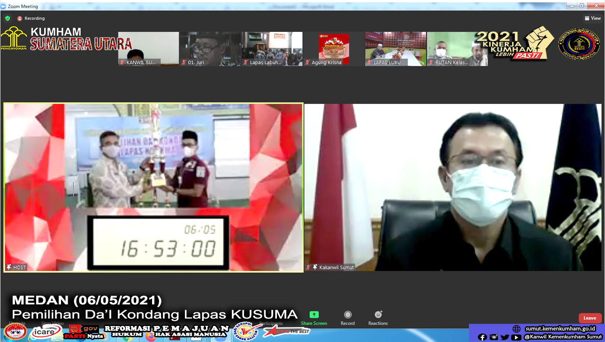The image size is (605, 342).
Task: Click the muted mic icon on Kakanwil Sumut
Action: [308, 267]
